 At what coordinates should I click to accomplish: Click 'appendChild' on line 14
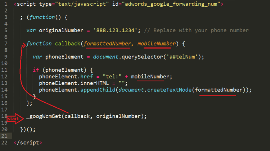(98, 90)
